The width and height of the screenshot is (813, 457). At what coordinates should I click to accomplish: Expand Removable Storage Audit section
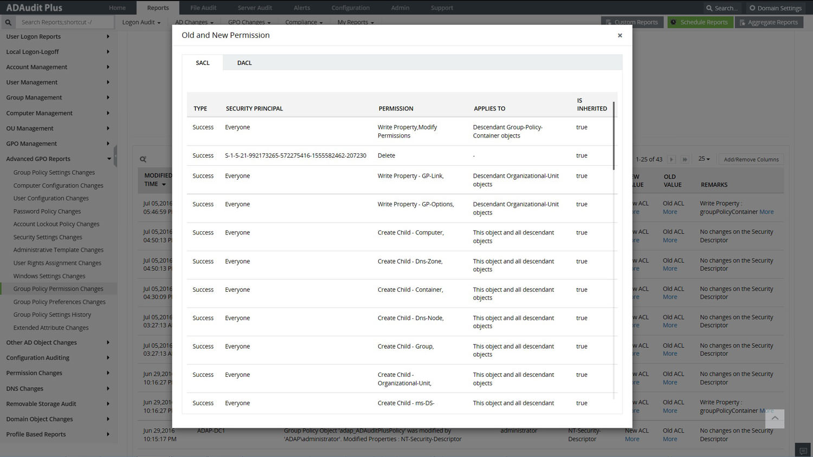point(58,404)
